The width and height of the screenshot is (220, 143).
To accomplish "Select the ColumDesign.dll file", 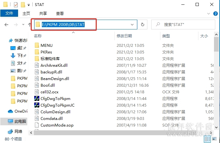I will coord(55,112).
